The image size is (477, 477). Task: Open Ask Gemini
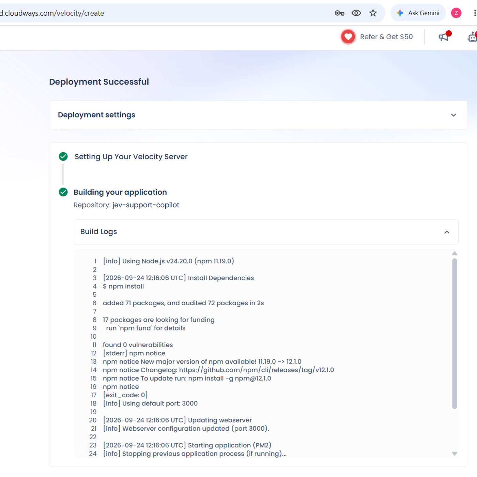(418, 13)
